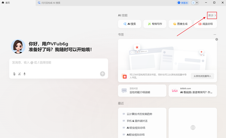Expand 更多 AI skills
226x138 pixels.
[x=212, y=15]
